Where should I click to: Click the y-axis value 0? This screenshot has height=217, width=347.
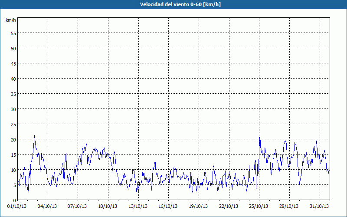pyautogui.click(x=15, y=201)
